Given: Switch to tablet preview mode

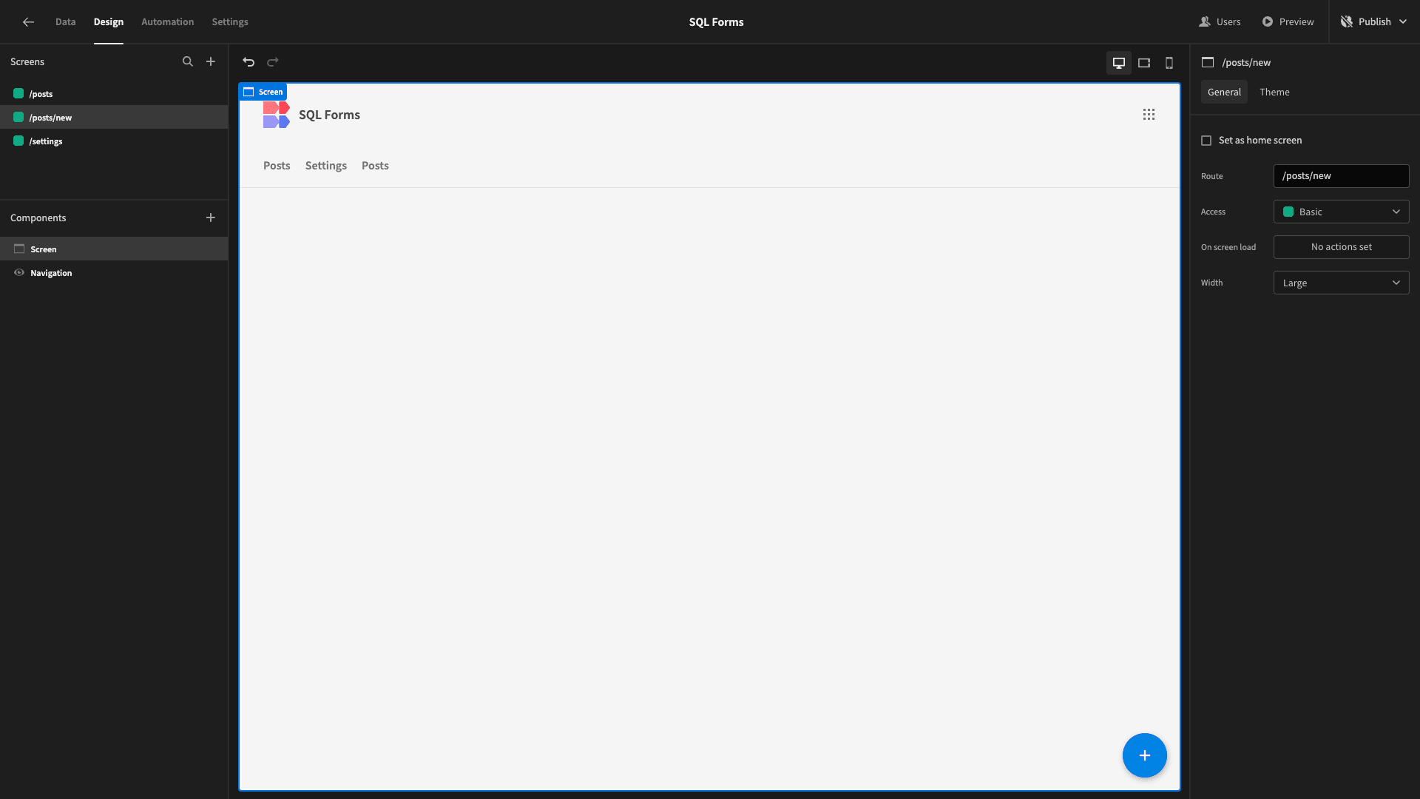Looking at the screenshot, I should coord(1144,62).
